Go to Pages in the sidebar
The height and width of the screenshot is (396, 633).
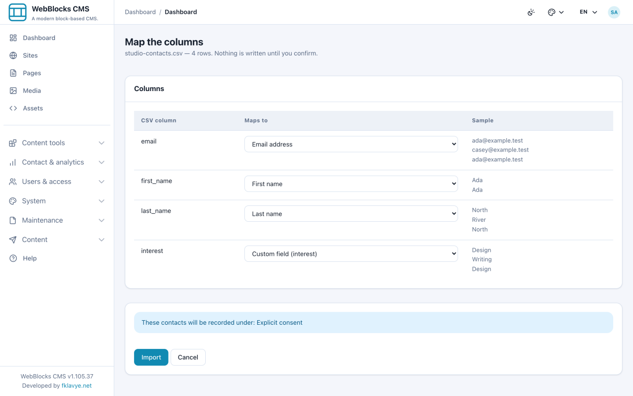(57, 73)
